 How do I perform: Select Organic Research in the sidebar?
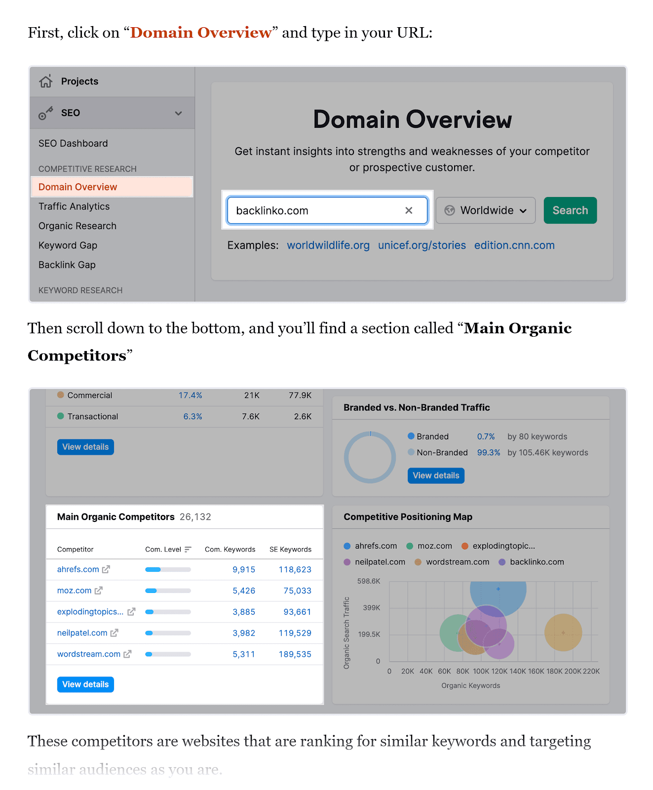coord(77,226)
